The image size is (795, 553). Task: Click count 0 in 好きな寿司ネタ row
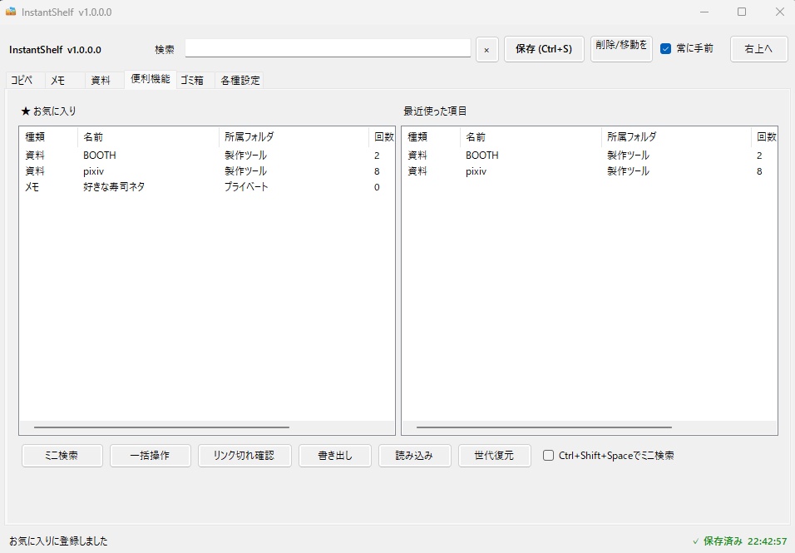click(377, 187)
